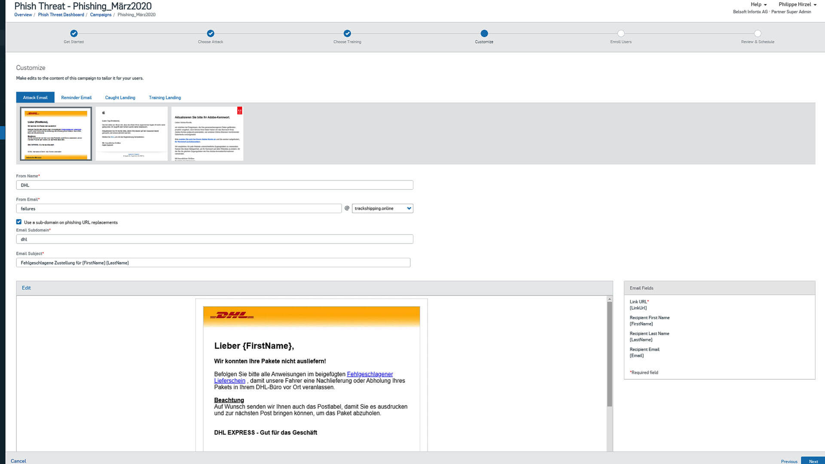The width and height of the screenshot is (825, 464).
Task: Click the Choose Training step checkmark icon
Action: click(x=347, y=34)
